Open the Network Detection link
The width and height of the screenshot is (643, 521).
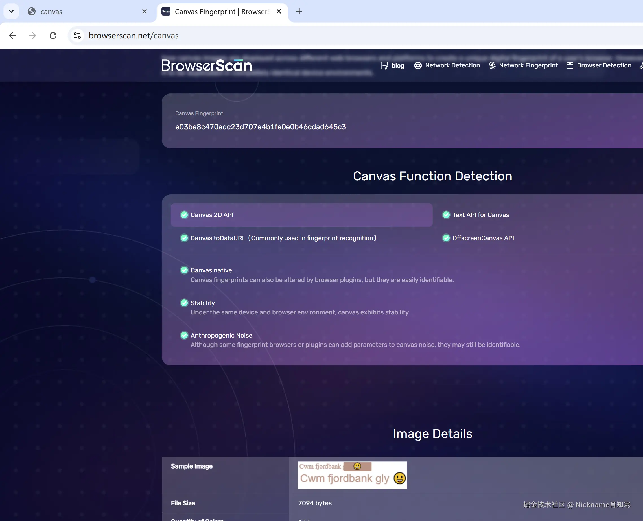point(452,65)
